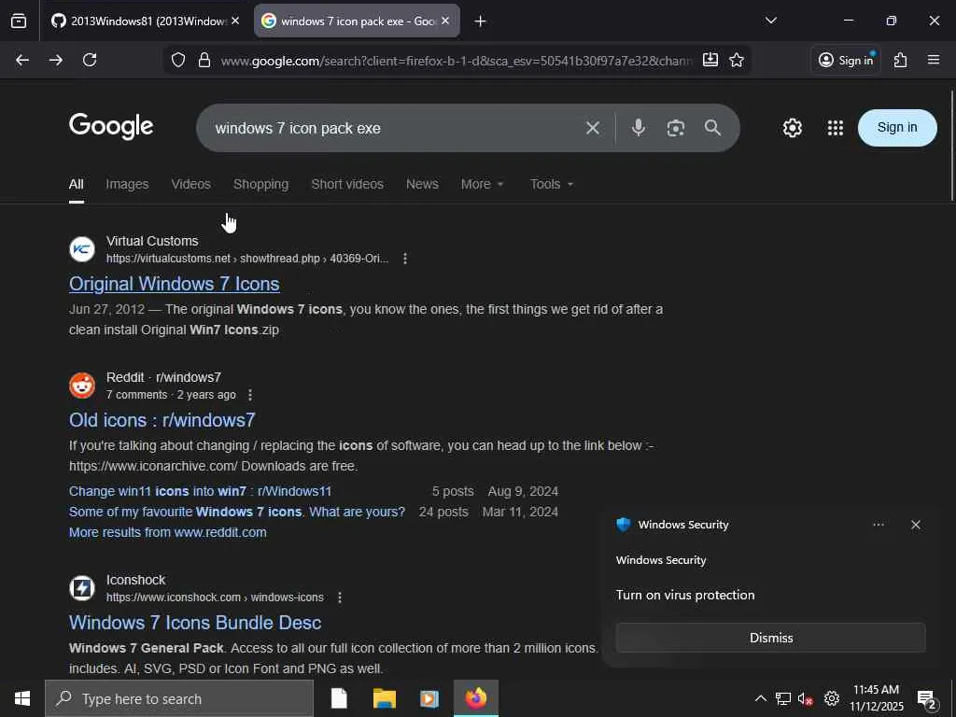The height and width of the screenshot is (717, 956).
Task: Click the network icon in the system tray
Action: [783, 698]
